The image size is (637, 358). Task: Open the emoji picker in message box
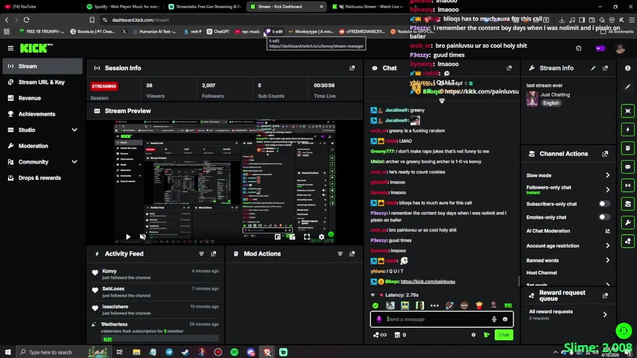[505, 319]
